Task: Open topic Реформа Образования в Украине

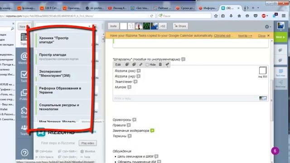Action: [63, 91]
